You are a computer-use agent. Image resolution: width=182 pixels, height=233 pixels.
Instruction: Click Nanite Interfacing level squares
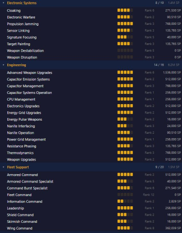point(125,126)
